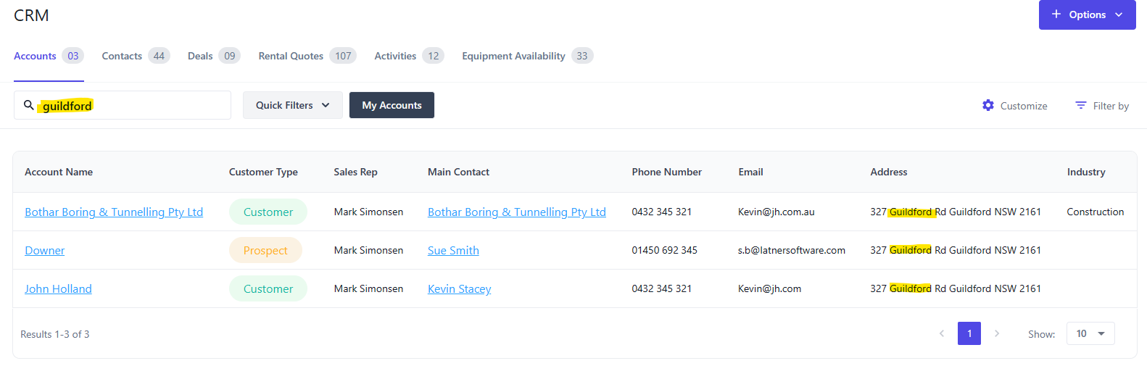Go to the previous results page arrow

(x=942, y=333)
